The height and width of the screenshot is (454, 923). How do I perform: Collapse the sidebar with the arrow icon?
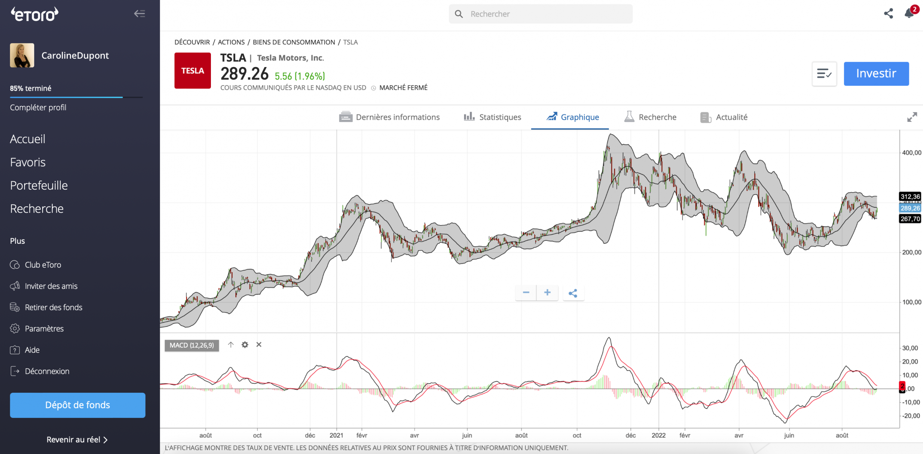pyautogui.click(x=140, y=14)
